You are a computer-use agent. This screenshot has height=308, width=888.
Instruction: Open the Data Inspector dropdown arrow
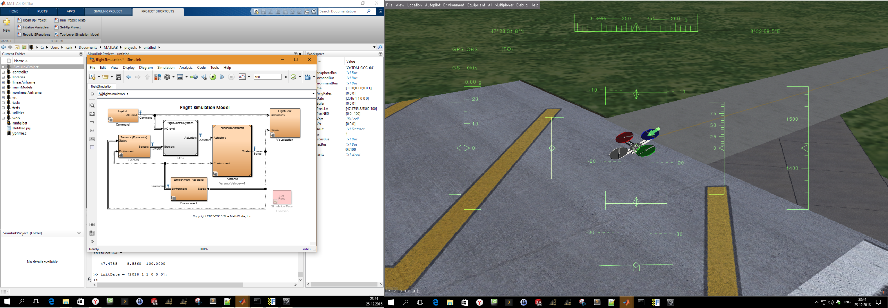tap(249, 77)
